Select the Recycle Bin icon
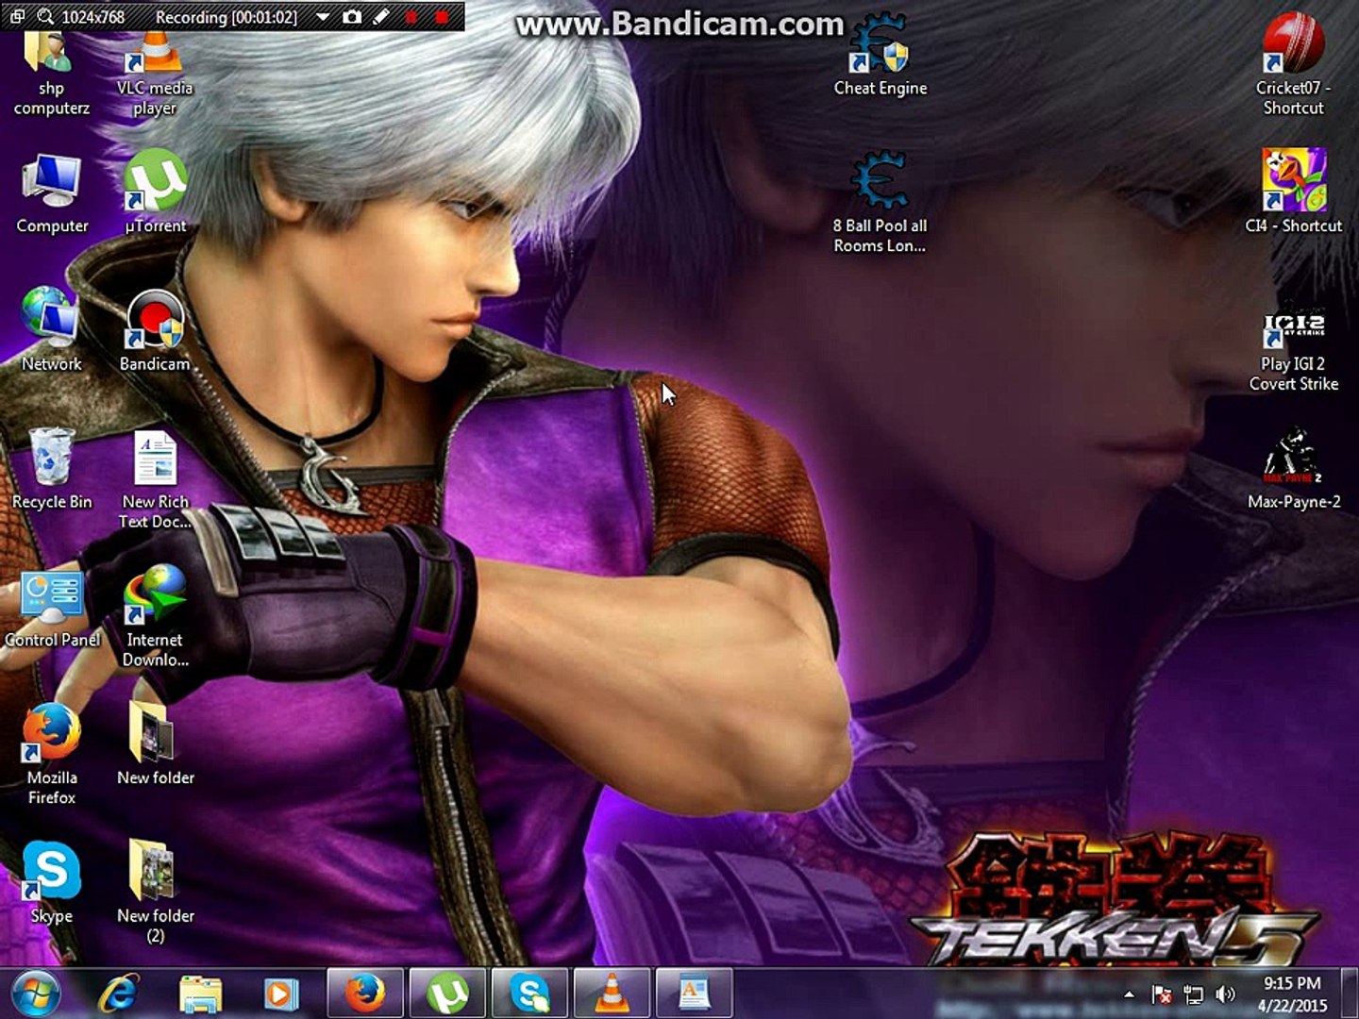1359x1019 pixels. pyautogui.click(x=52, y=469)
